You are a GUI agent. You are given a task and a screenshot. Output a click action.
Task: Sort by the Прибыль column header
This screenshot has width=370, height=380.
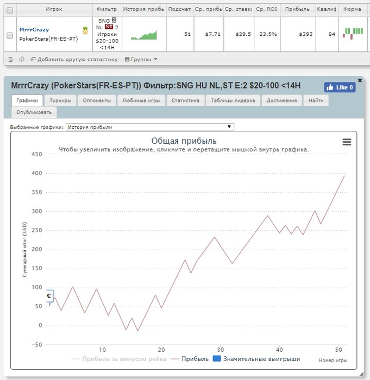[x=297, y=9]
